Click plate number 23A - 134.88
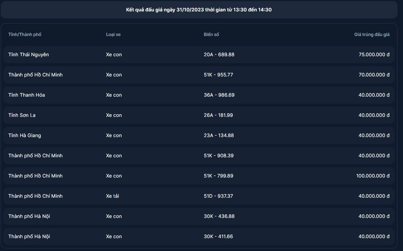Screen dimensions: 403x251 [219, 136]
